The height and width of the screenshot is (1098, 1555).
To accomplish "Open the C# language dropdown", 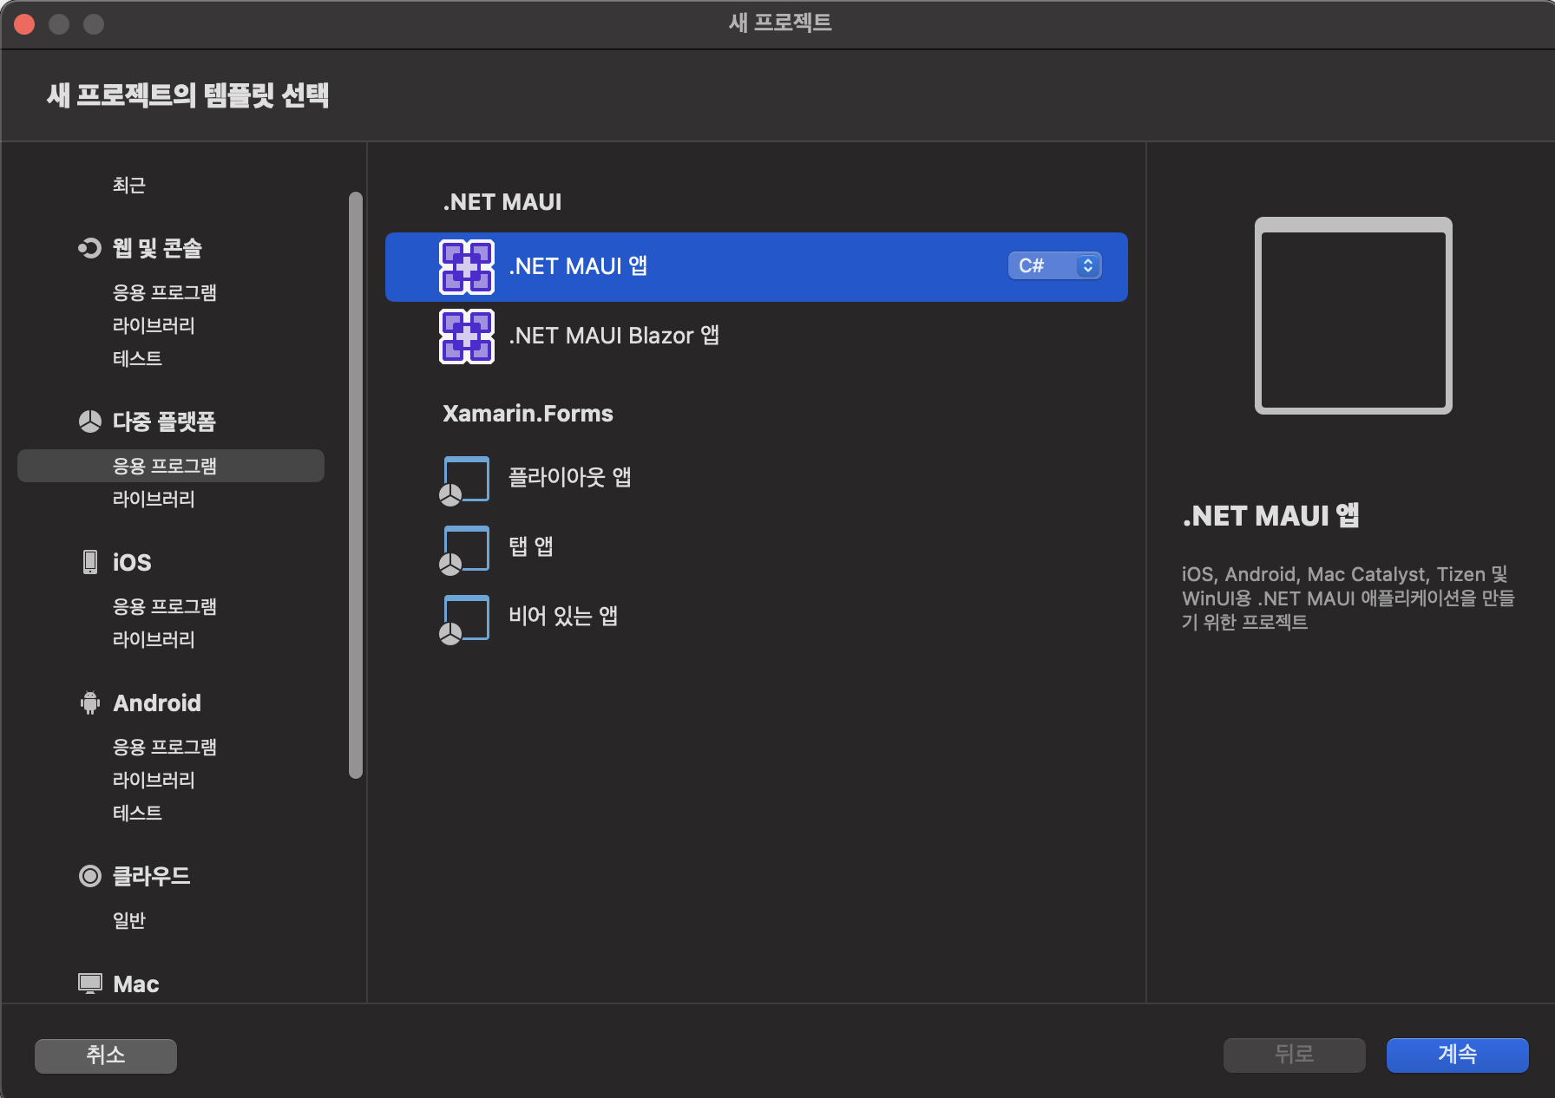I will pyautogui.click(x=1054, y=265).
